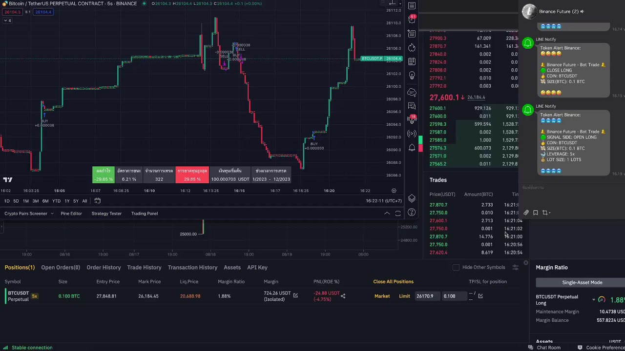Open the calendar grid icon in sidebar
This screenshot has width=625, height=351.
tap(412, 61)
